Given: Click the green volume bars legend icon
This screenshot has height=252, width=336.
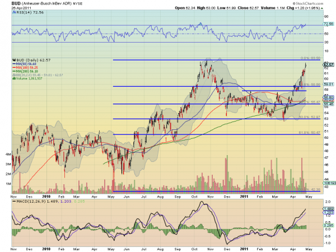Looking at the screenshot, I should (14, 78).
